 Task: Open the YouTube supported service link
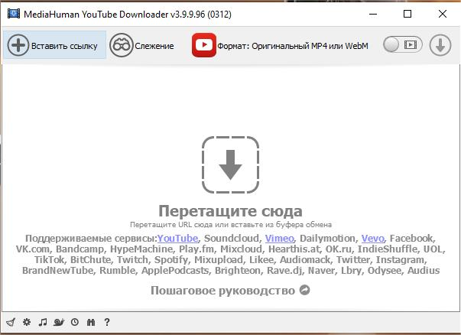177,238
